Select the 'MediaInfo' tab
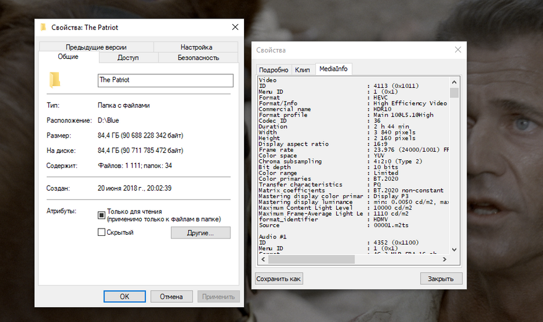Screen dimensions: 543x322 pyautogui.click(x=334, y=69)
